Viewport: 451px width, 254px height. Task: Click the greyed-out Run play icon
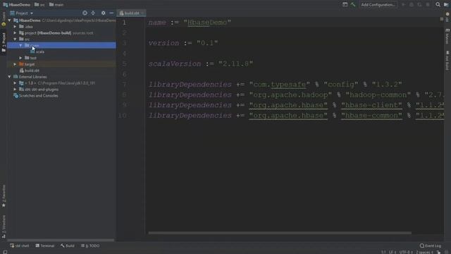pyautogui.click(x=403, y=5)
